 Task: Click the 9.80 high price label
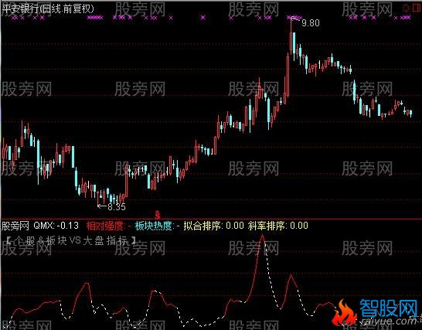click(310, 23)
